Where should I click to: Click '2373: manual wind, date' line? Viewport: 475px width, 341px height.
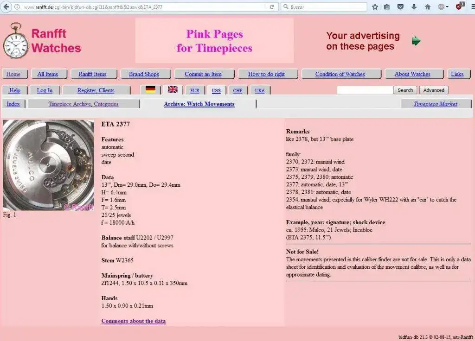314,170
